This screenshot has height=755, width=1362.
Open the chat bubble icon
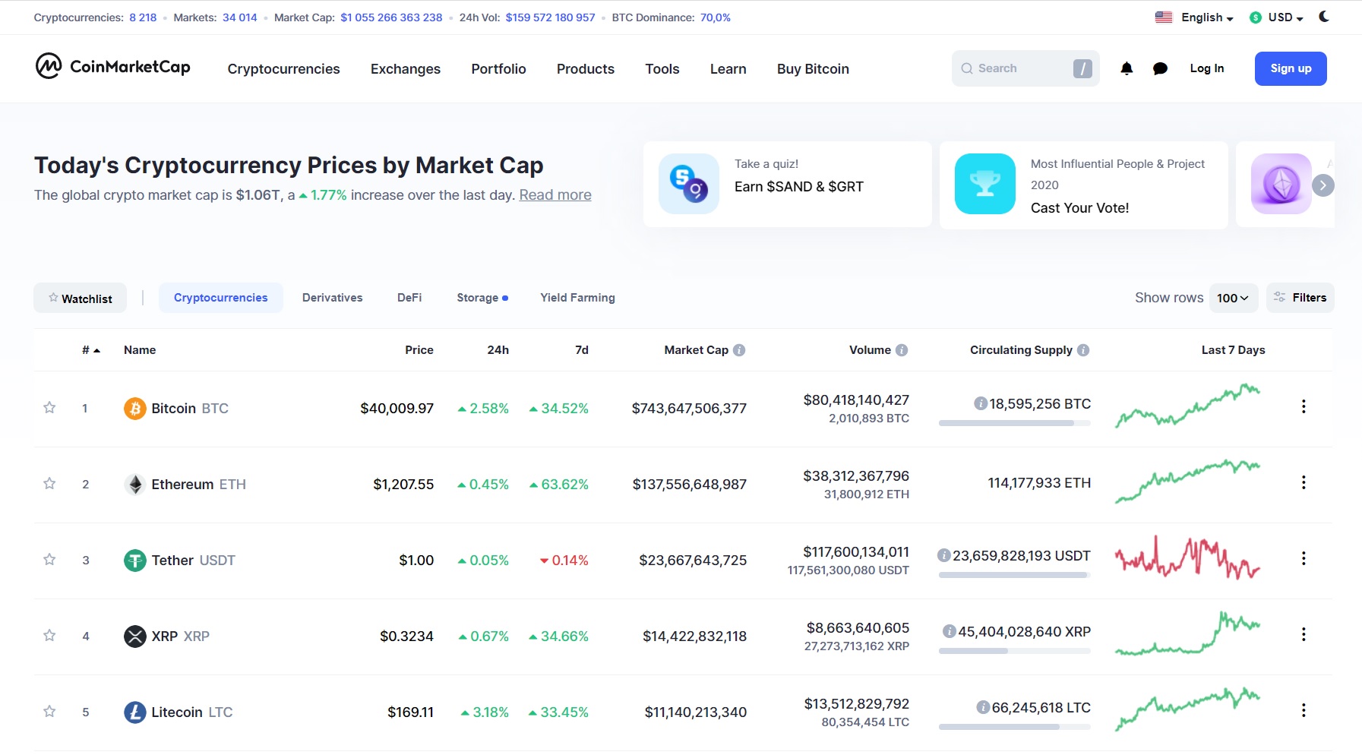click(1160, 68)
